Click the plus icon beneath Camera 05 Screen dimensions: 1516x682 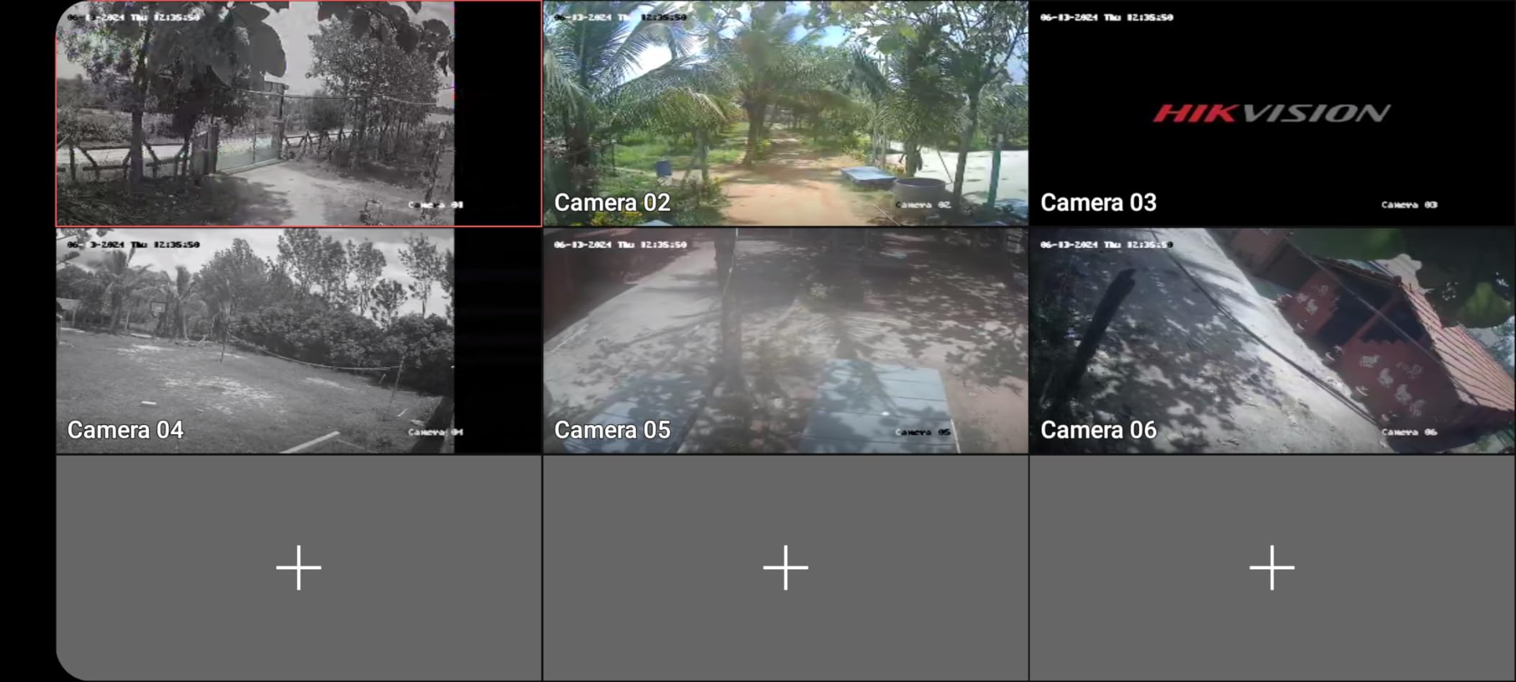[785, 567]
